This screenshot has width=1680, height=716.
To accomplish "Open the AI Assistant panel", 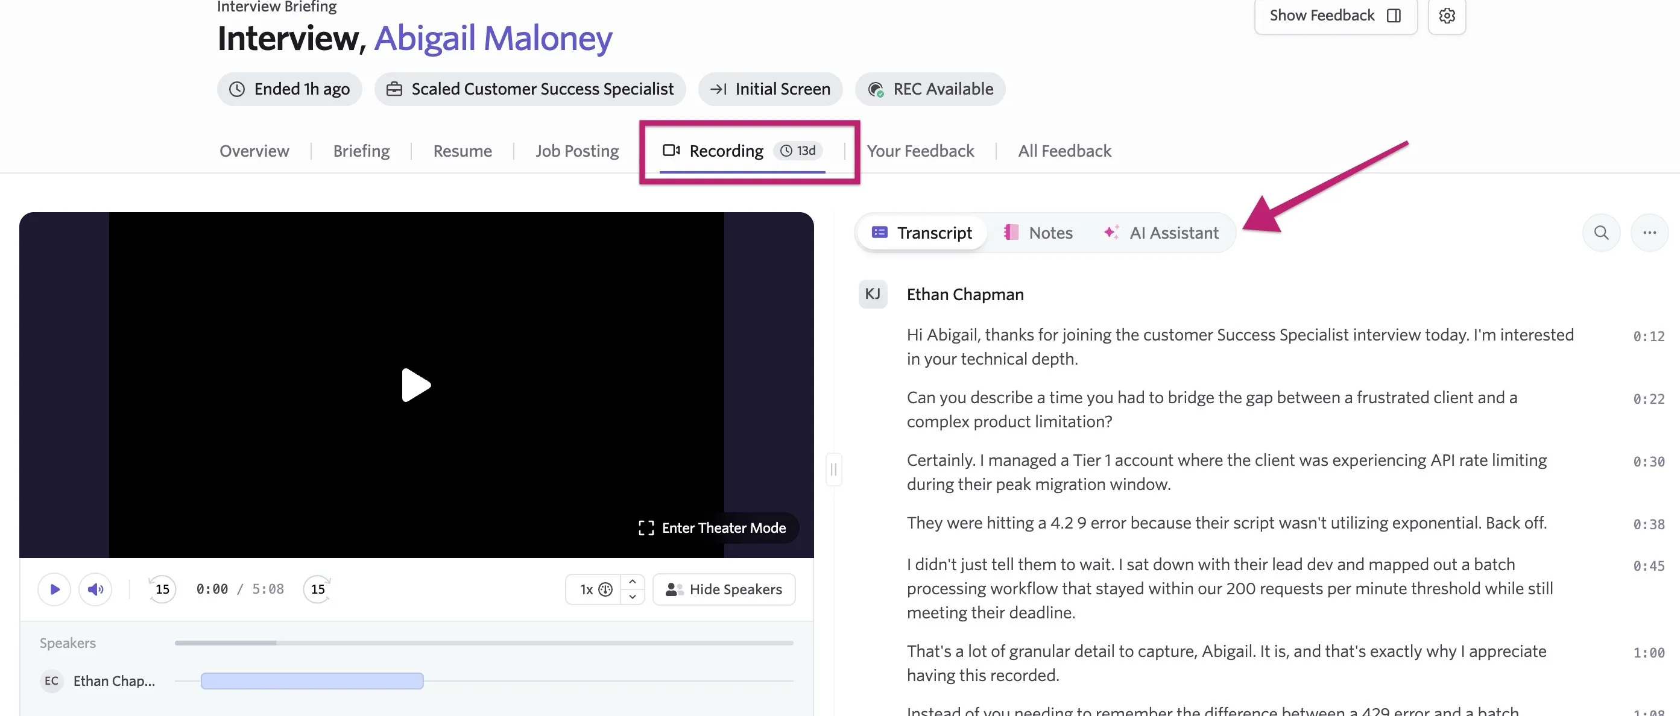I will [x=1161, y=233].
